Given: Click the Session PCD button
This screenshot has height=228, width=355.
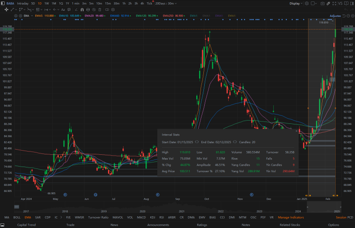Looking at the screenshot, I should 344,217.
